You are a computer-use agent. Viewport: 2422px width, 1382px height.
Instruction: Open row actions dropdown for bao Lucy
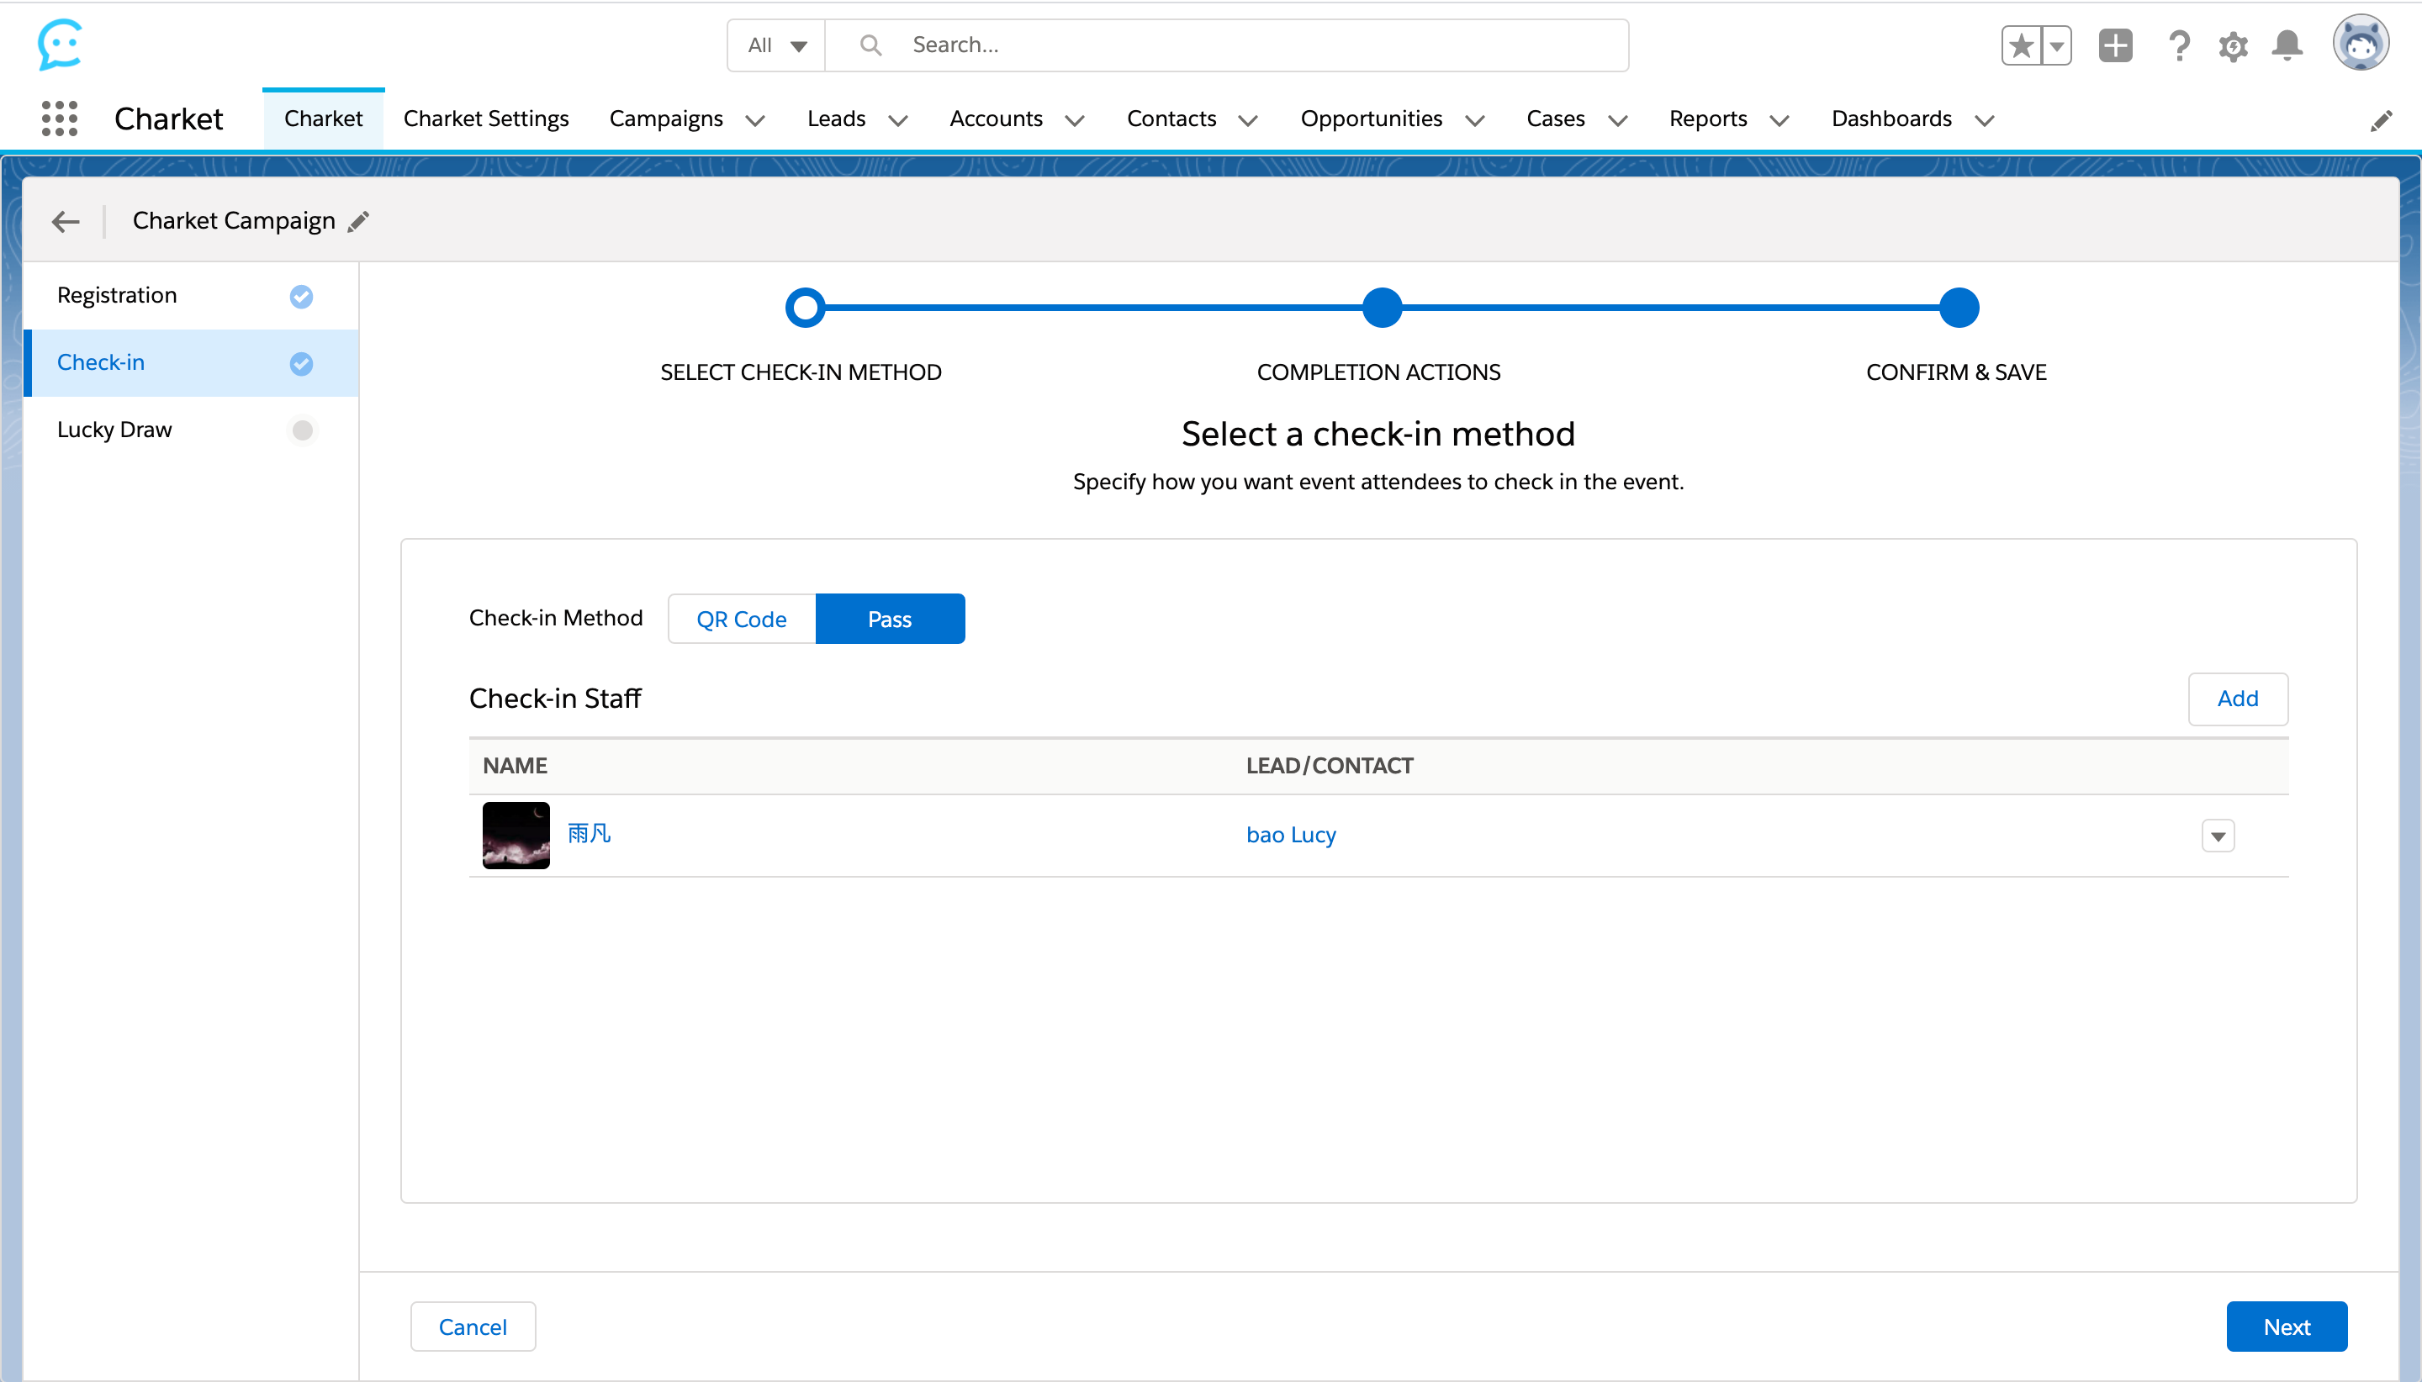(2218, 836)
